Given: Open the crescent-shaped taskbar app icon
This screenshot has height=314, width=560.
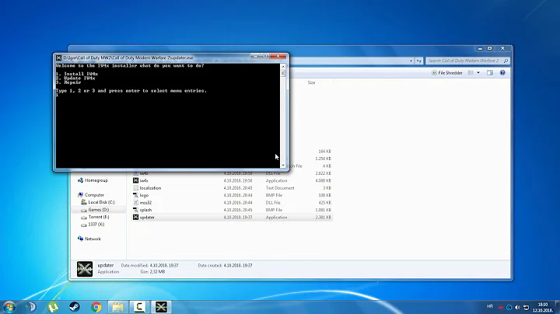Looking at the screenshot, I should click(x=31, y=307).
